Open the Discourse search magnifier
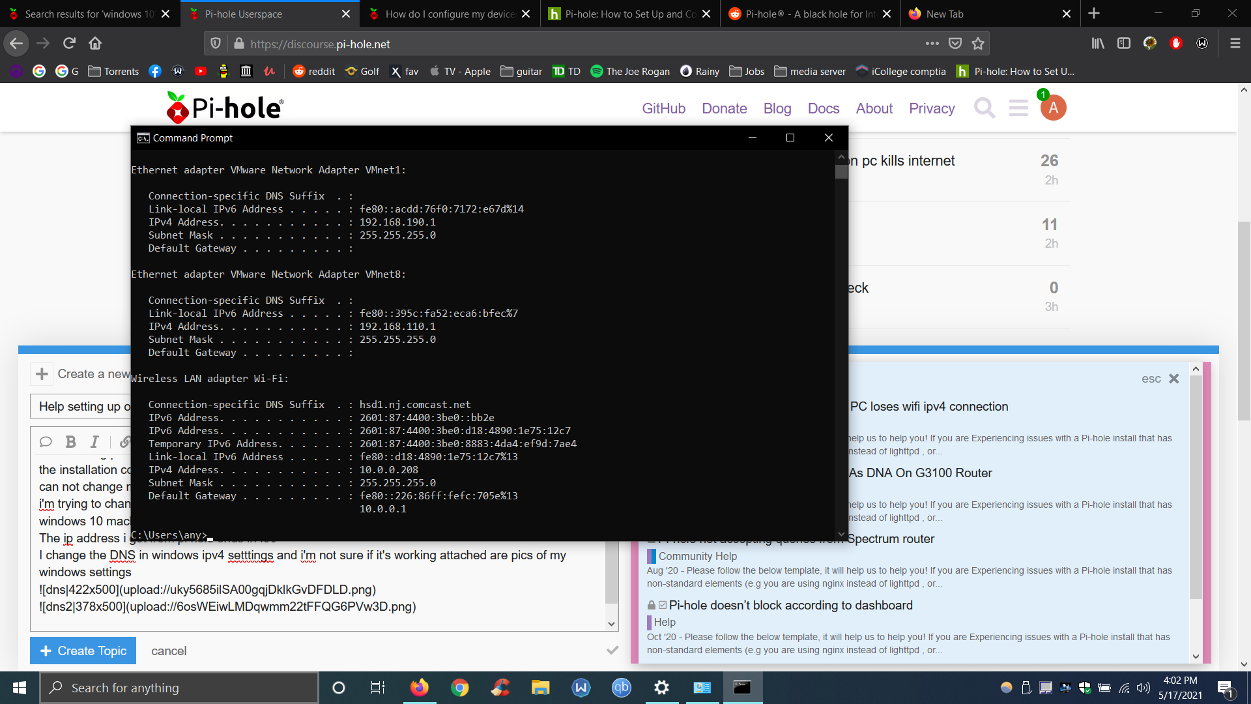This screenshot has height=704, width=1251. [x=985, y=108]
